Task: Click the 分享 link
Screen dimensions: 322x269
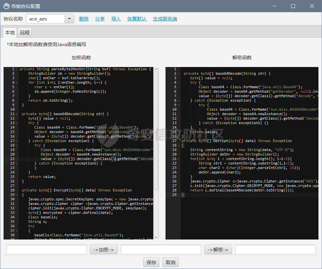Action: coord(100,19)
